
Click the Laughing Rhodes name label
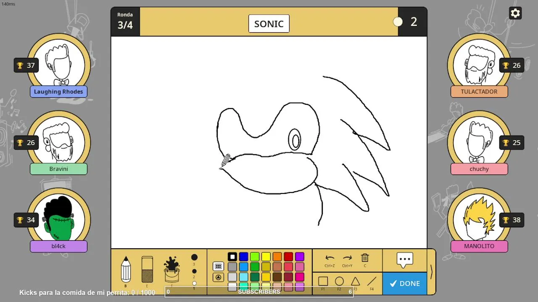pyautogui.click(x=58, y=91)
